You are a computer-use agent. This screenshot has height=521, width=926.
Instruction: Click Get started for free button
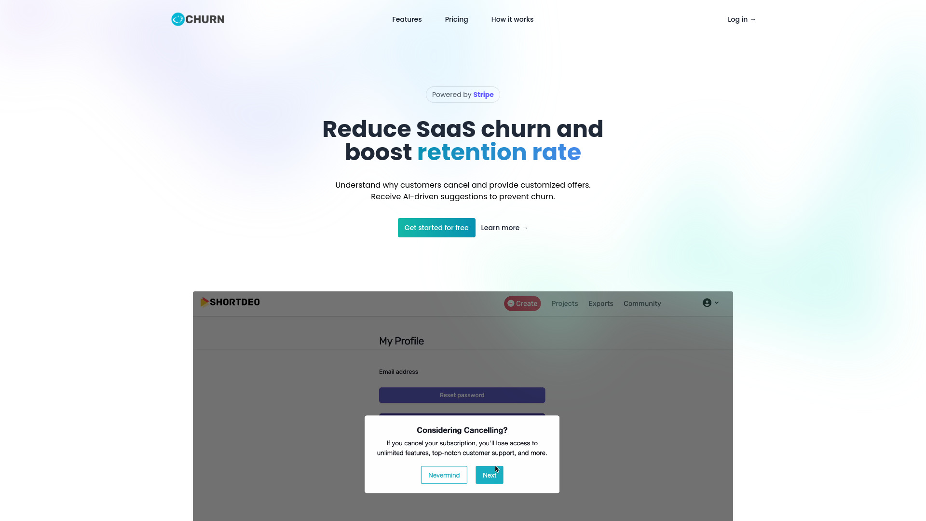436,228
